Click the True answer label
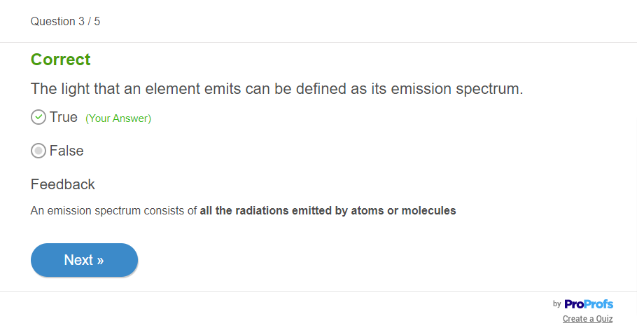This screenshot has height=328, width=637. pyautogui.click(x=63, y=117)
